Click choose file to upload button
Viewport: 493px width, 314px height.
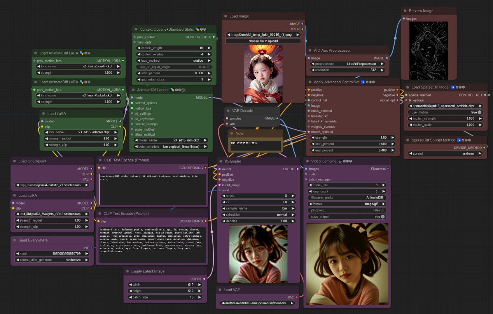pos(263,41)
